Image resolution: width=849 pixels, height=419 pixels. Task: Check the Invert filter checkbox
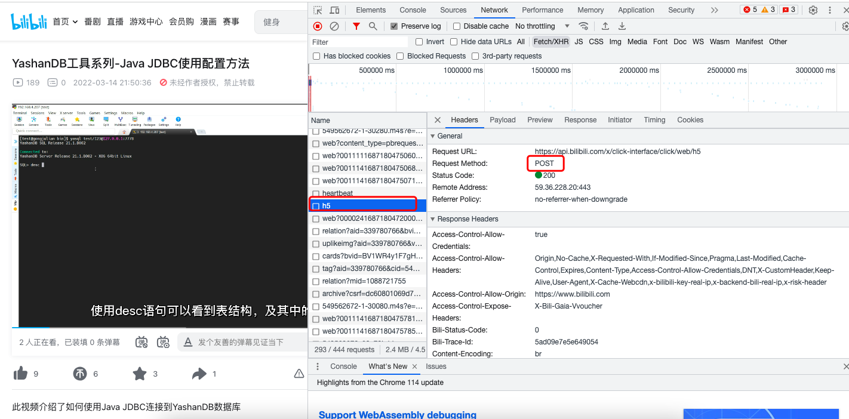419,42
